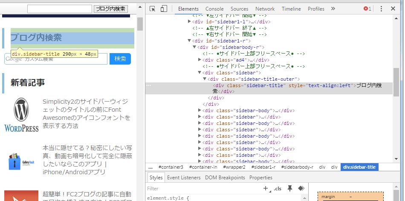Open the Event Listeners tab

click(184, 178)
